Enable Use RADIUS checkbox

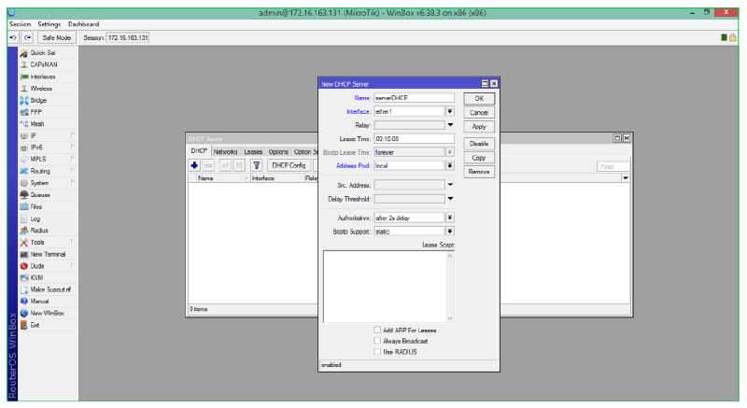tap(377, 352)
